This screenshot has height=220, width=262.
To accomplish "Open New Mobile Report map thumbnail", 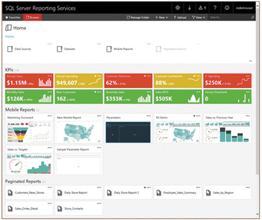I will pyautogui.click(x=79, y=132).
